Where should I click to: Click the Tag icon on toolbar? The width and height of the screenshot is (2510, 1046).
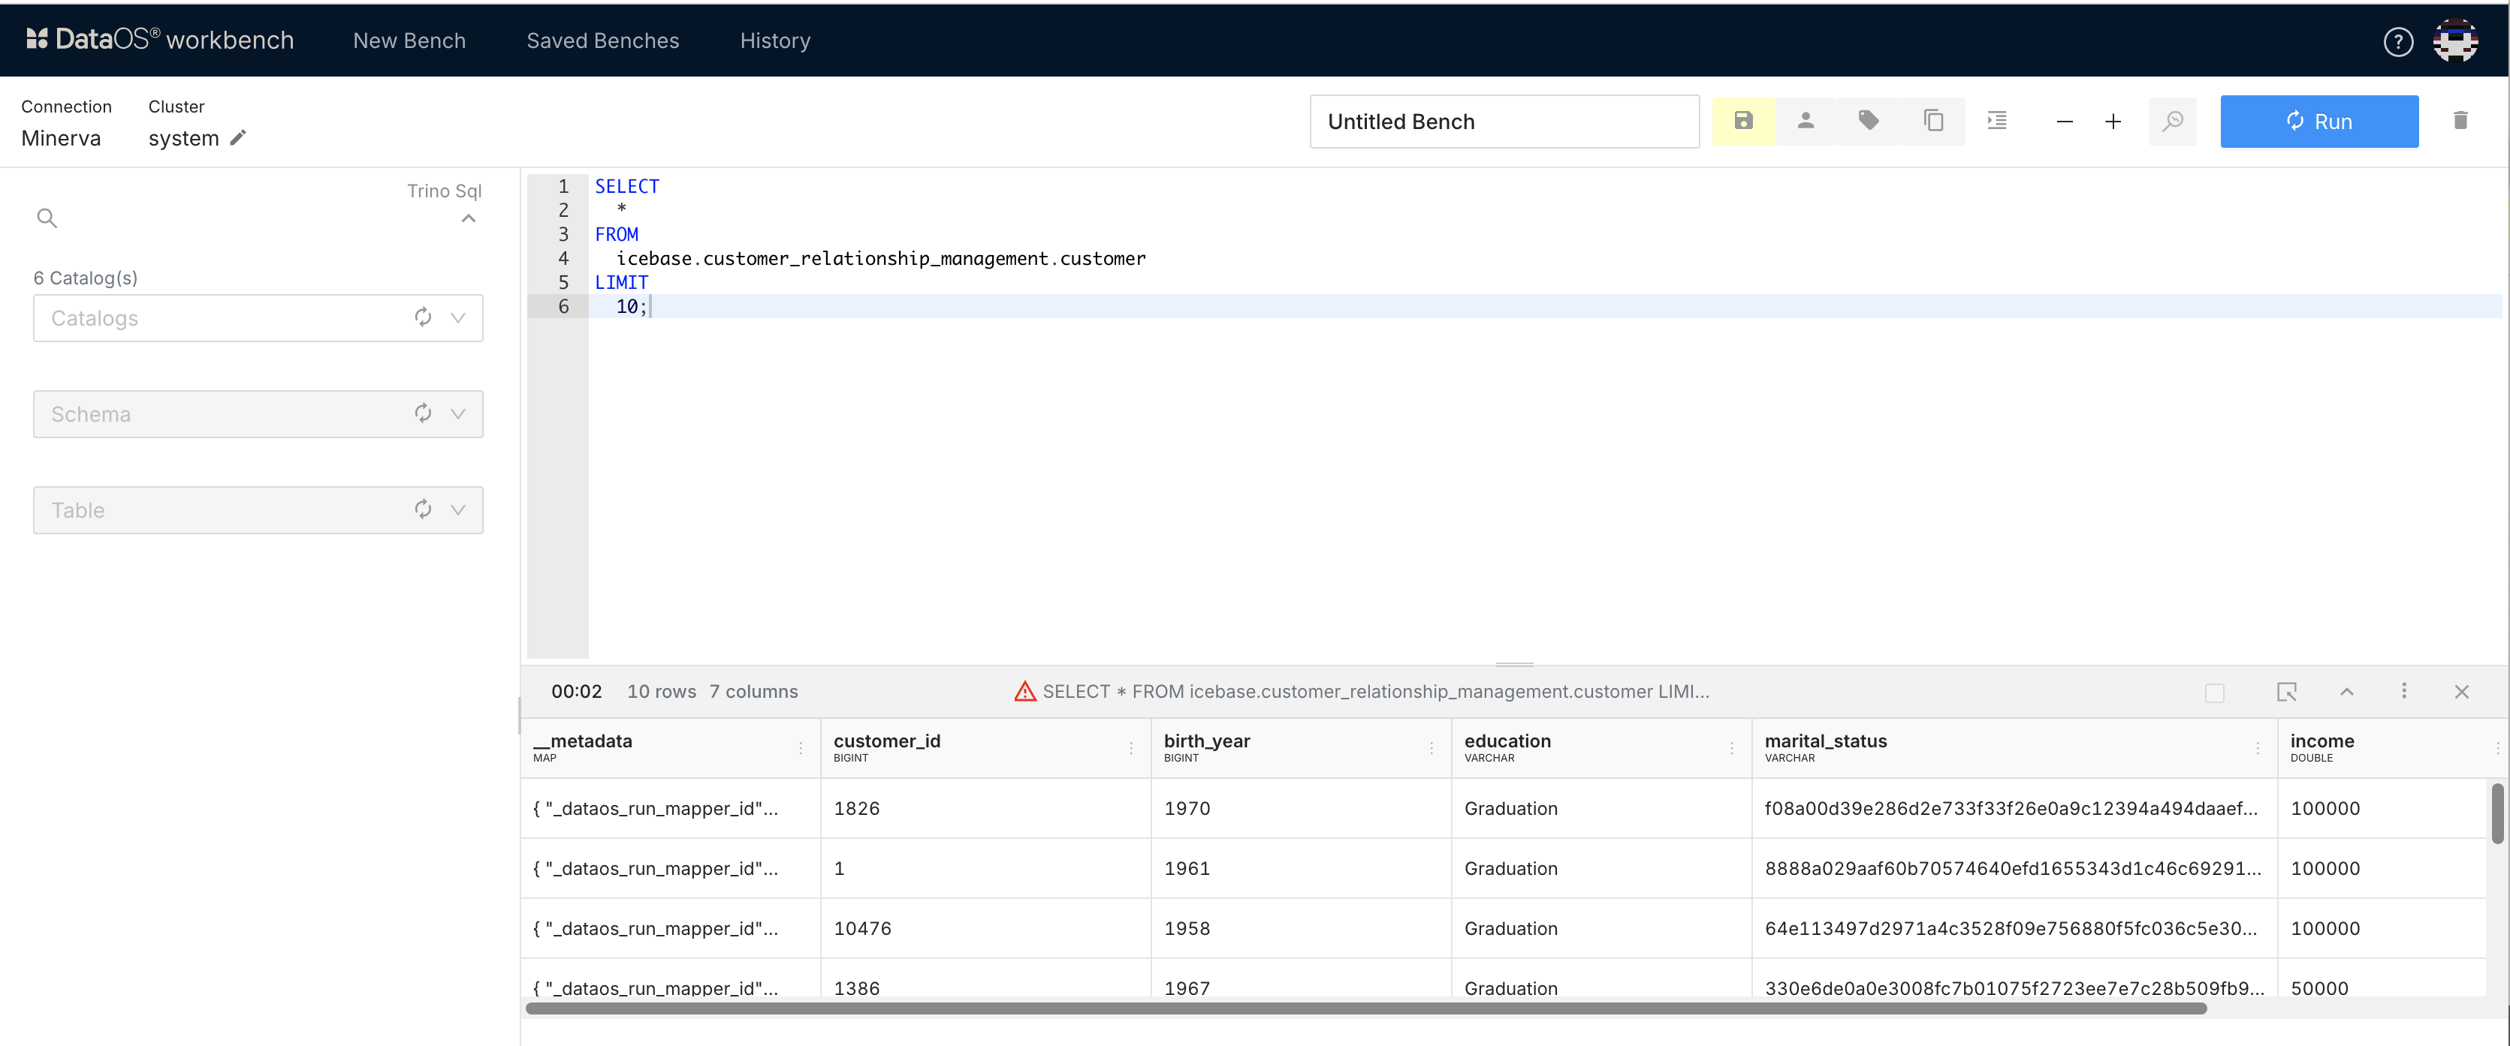(1868, 122)
